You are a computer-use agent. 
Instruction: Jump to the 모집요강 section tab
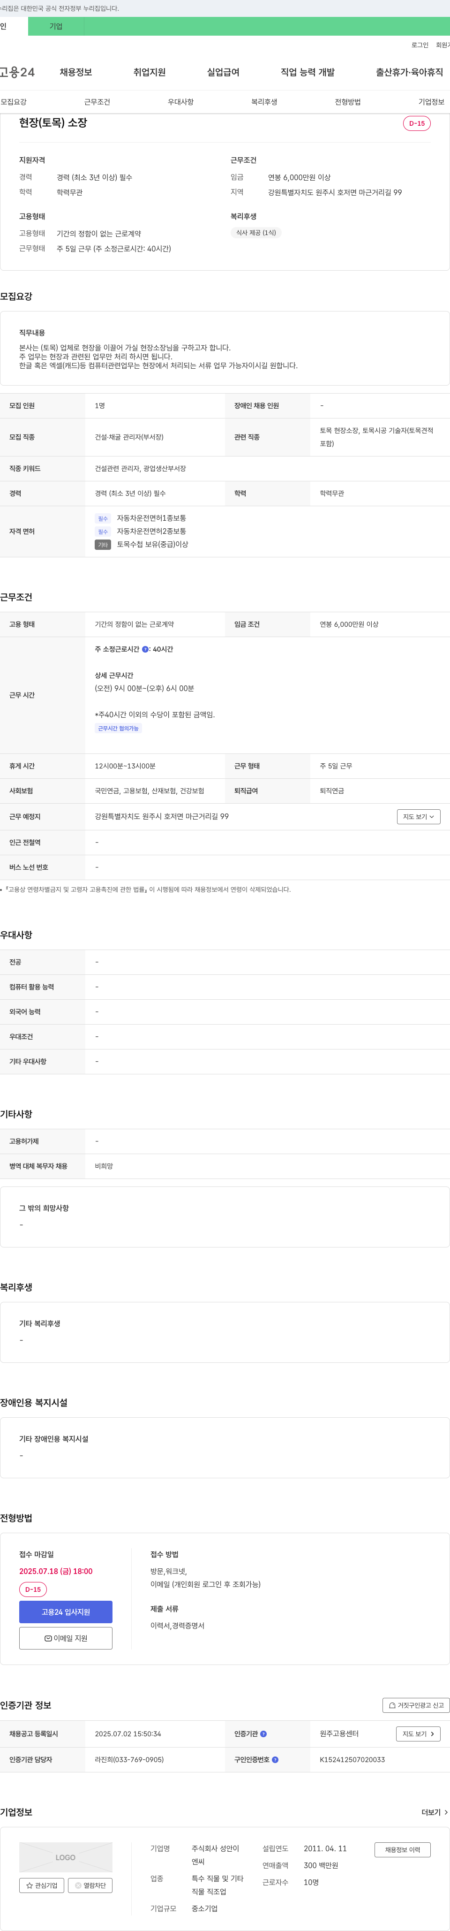point(14,102)
